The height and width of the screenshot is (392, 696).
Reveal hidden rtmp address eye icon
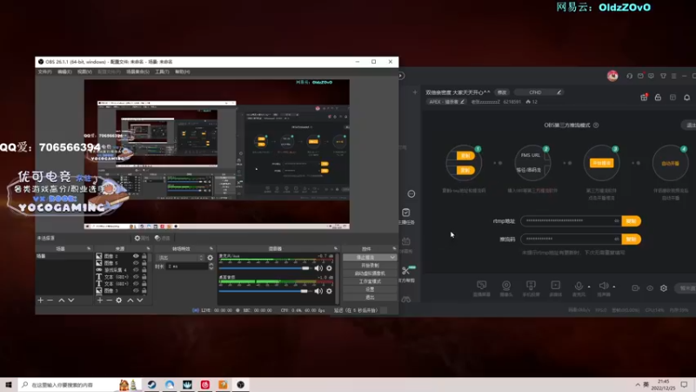pos(616,221)
